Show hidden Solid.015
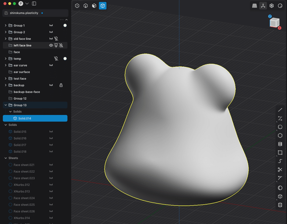 tap(51, 132)
